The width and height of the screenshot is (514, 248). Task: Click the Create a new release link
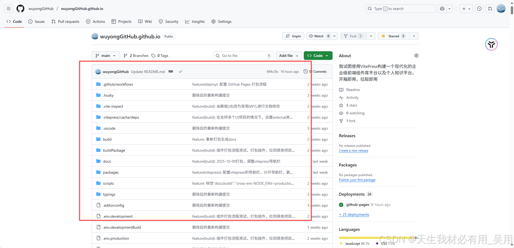[353, 151]
